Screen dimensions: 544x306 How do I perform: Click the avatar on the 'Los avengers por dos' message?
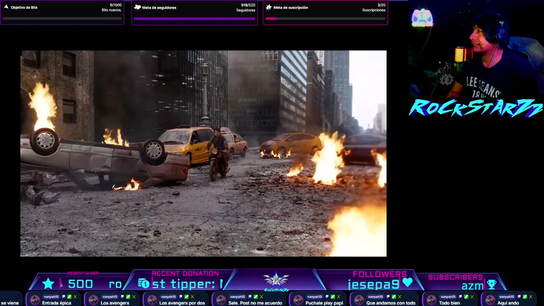click(x=152, y=300)
